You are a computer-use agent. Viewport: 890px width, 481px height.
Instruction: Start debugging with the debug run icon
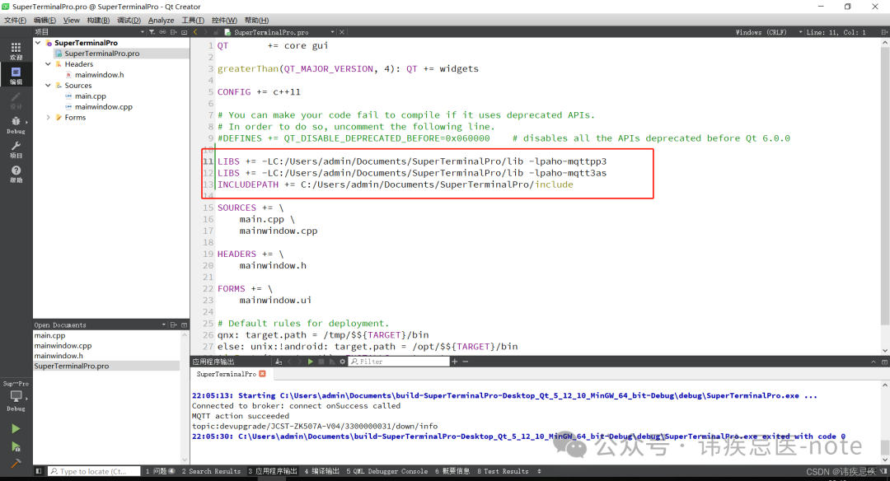[x=16, y=447]
